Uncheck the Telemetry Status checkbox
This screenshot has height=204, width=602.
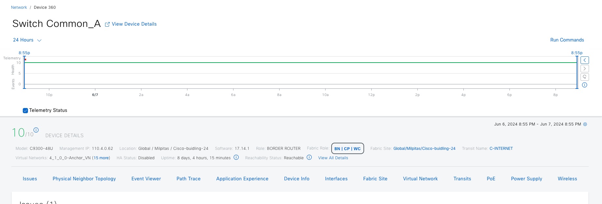click(x=25, y=111)
